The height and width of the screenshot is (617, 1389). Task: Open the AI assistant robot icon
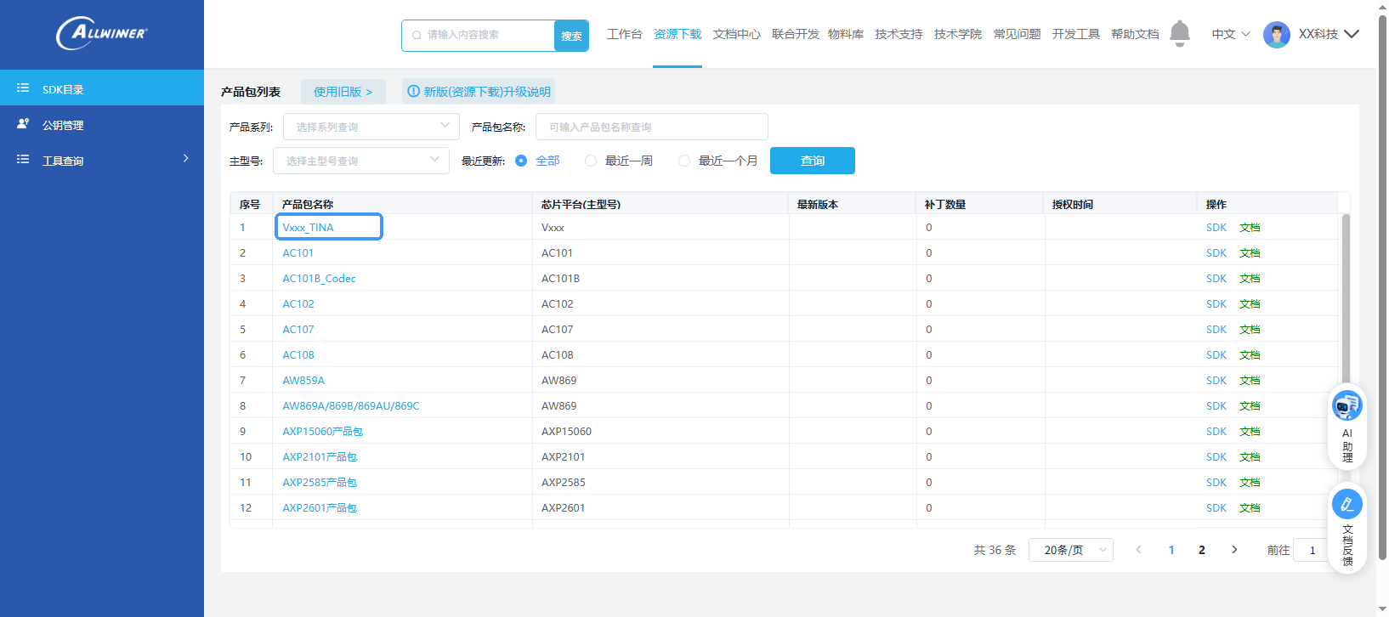(1347, 405)
